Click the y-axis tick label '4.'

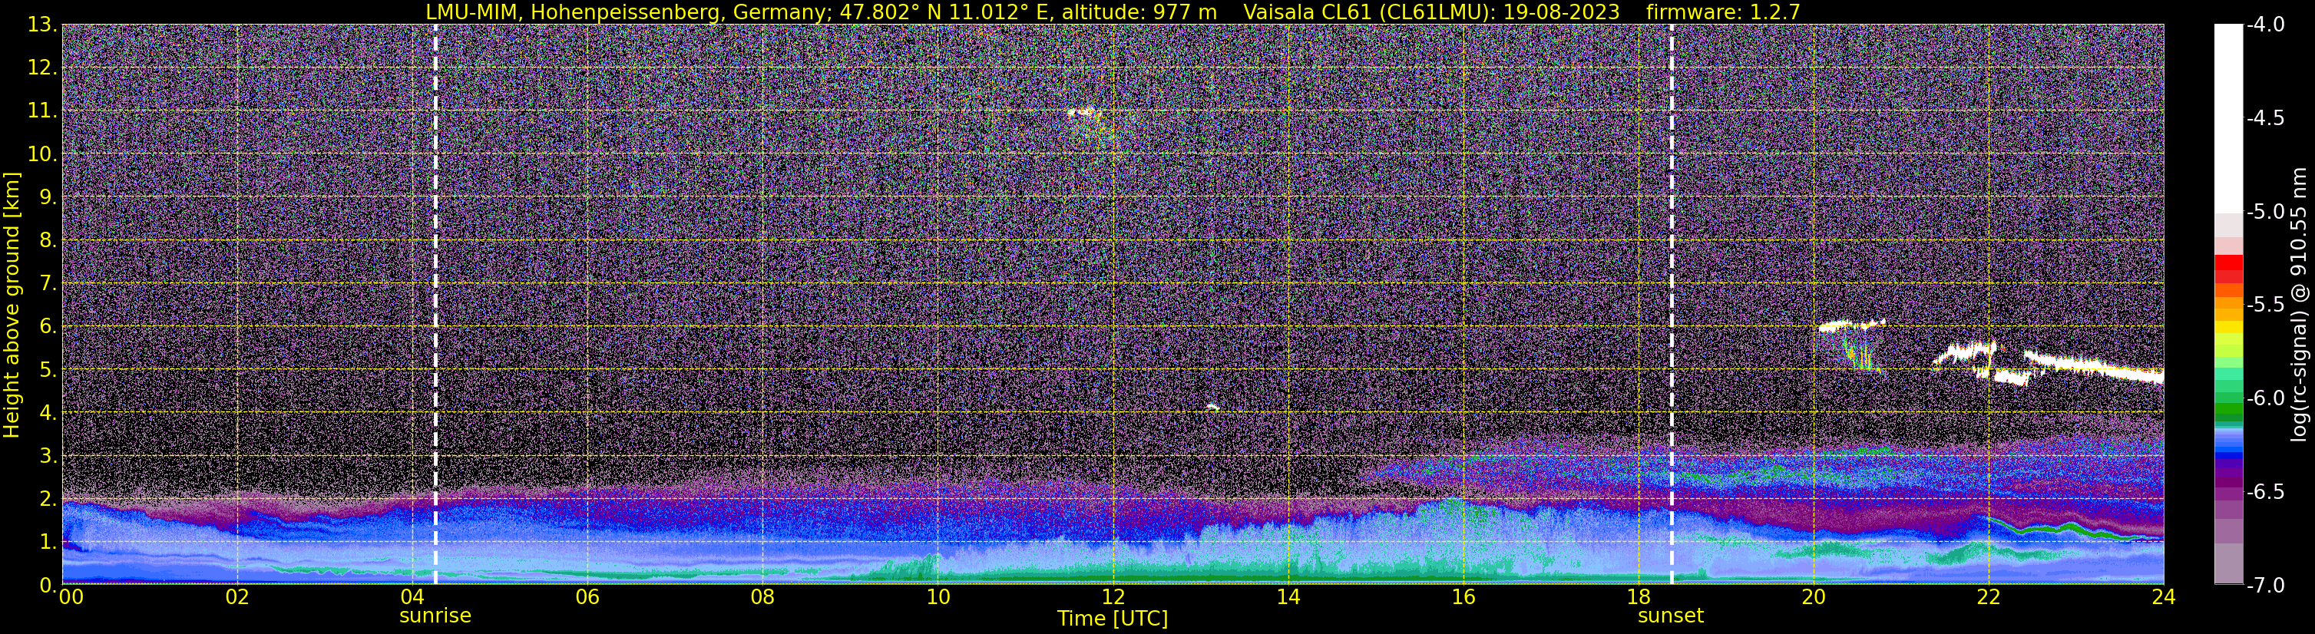tap(48, 413)
